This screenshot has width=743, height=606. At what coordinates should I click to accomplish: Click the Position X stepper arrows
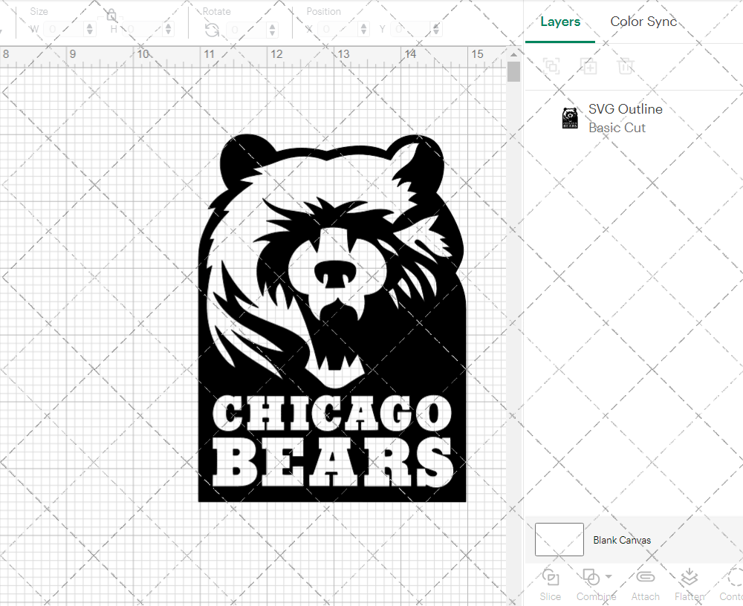coord(363,30)
